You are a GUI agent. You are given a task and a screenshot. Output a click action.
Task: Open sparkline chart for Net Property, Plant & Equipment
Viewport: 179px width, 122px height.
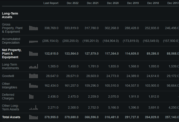pyautogui.click(x=34, y=54)
